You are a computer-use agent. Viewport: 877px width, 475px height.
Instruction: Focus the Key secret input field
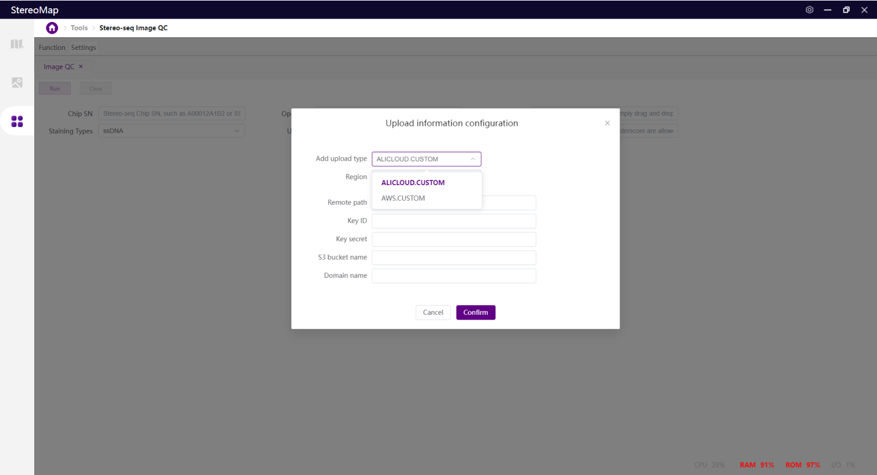[454, 240]
